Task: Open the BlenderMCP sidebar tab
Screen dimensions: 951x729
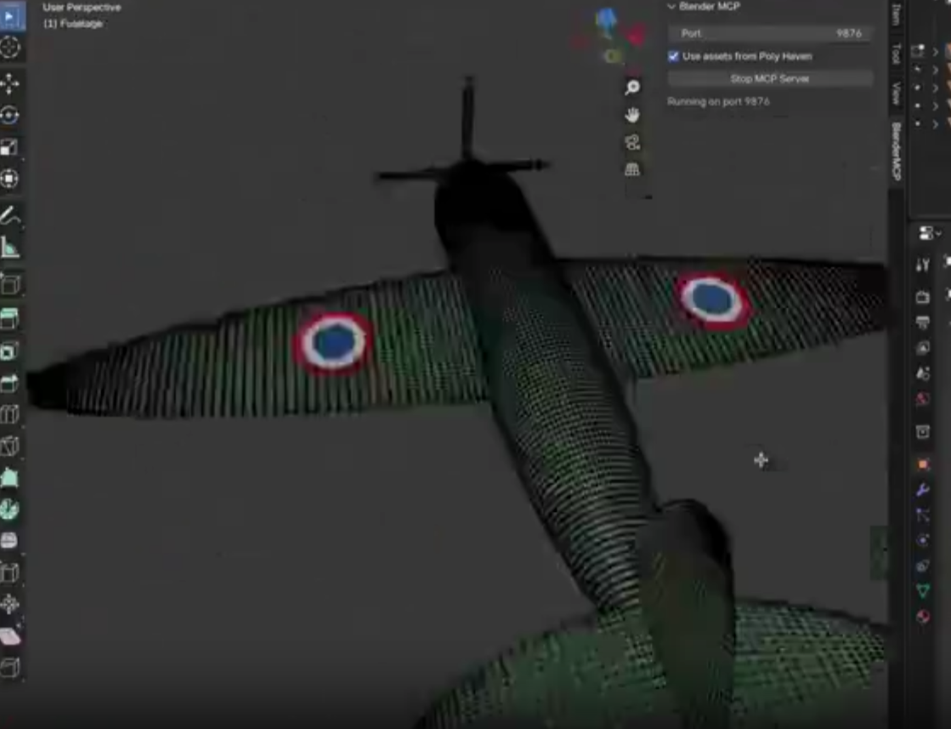Action: tap(897, 151)
